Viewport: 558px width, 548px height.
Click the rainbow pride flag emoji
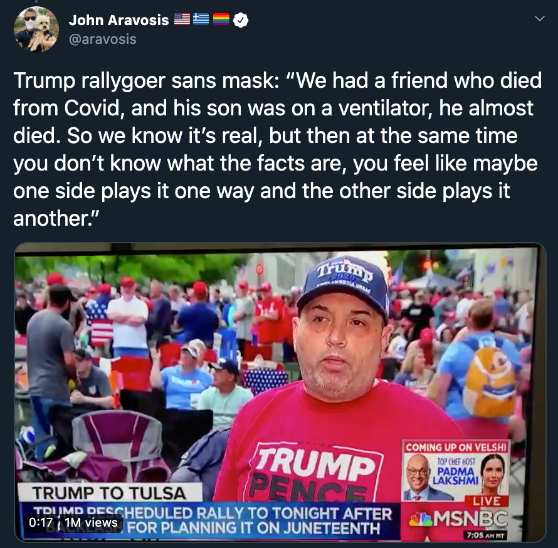(x=221, y=19)
